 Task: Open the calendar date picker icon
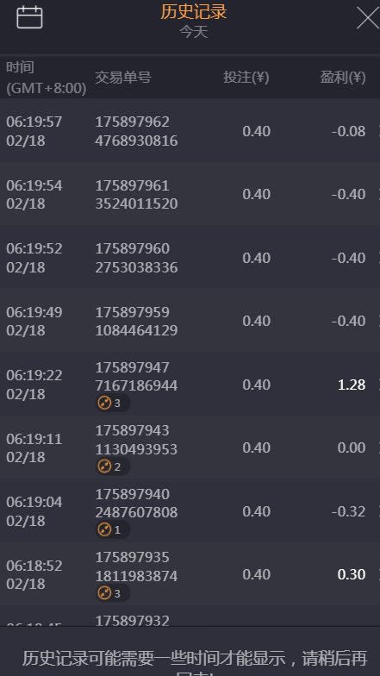[29, 17]
